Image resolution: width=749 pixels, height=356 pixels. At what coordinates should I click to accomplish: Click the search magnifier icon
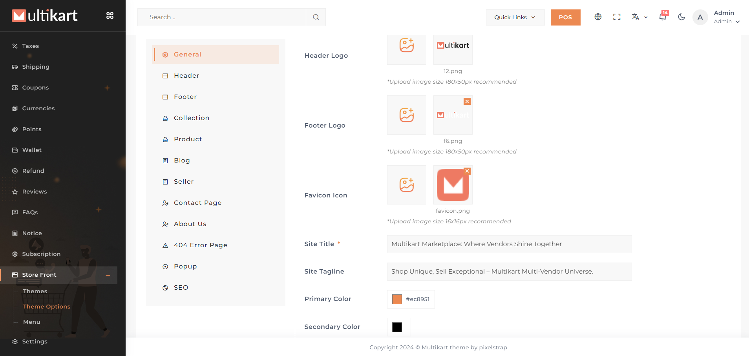[316, 17]
